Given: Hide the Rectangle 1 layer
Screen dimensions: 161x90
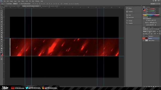Looking at the screenshot, I should coord(144,36).
